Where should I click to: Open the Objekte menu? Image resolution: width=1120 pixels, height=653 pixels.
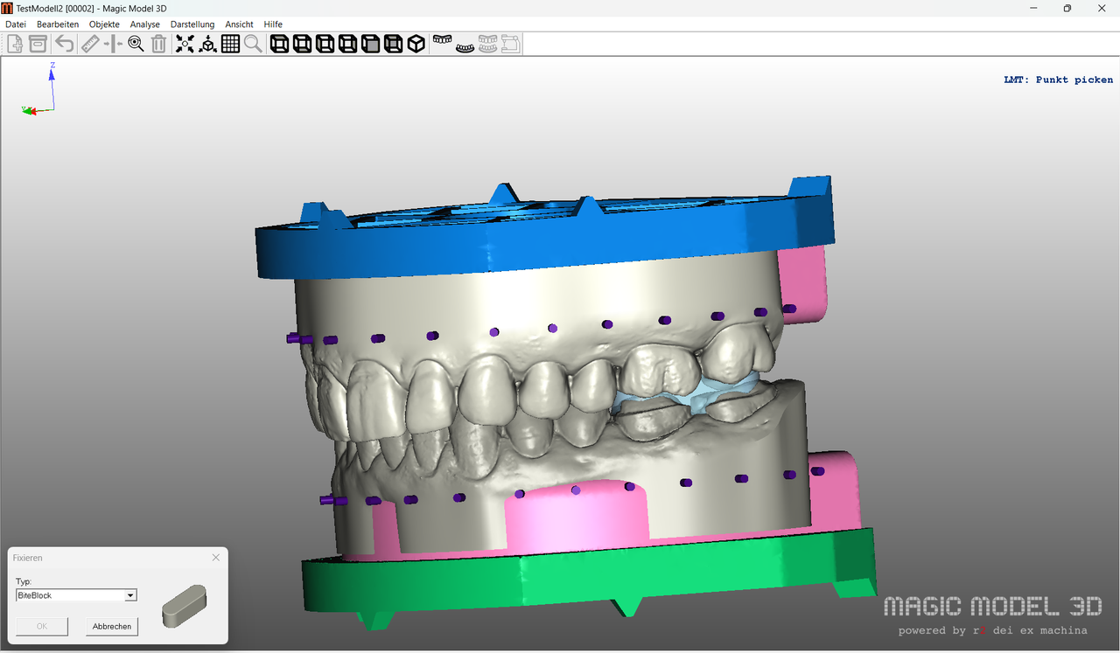point(104,24)
